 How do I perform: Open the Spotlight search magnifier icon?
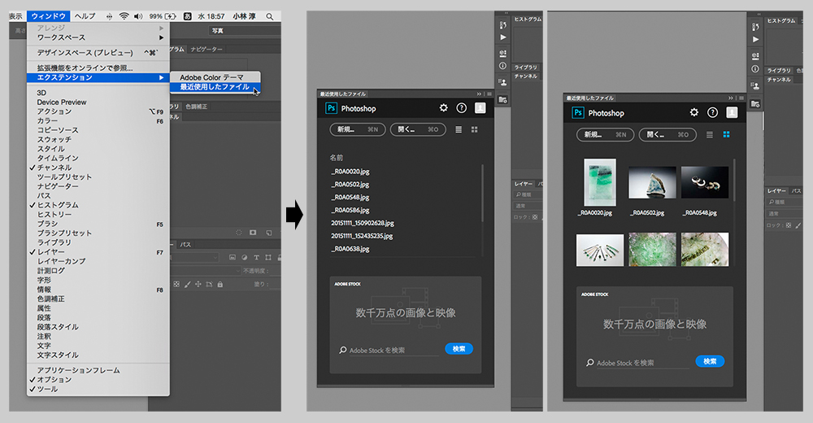coord(270,16)
